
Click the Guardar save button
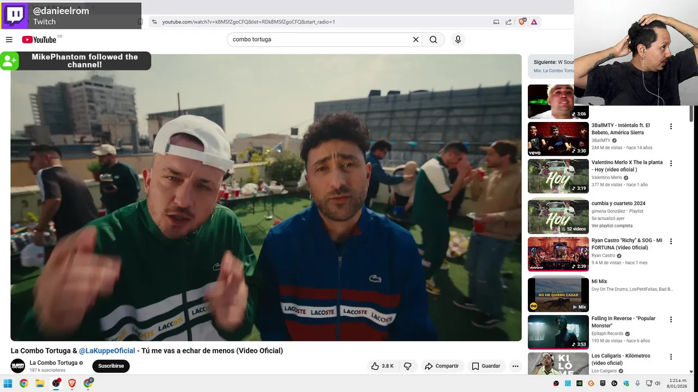pyautogui.click(x=486, y=366)
